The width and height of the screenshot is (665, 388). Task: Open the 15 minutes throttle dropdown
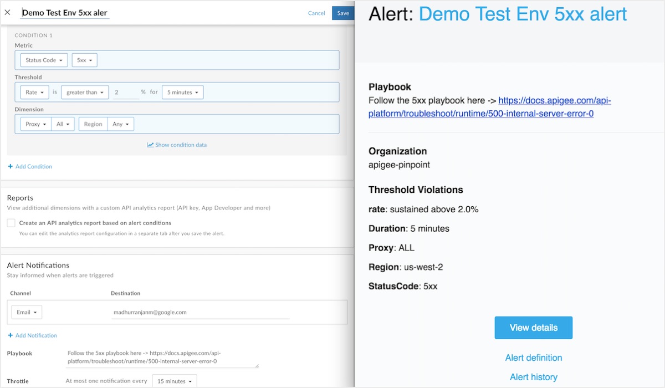[x=174, y=381]
